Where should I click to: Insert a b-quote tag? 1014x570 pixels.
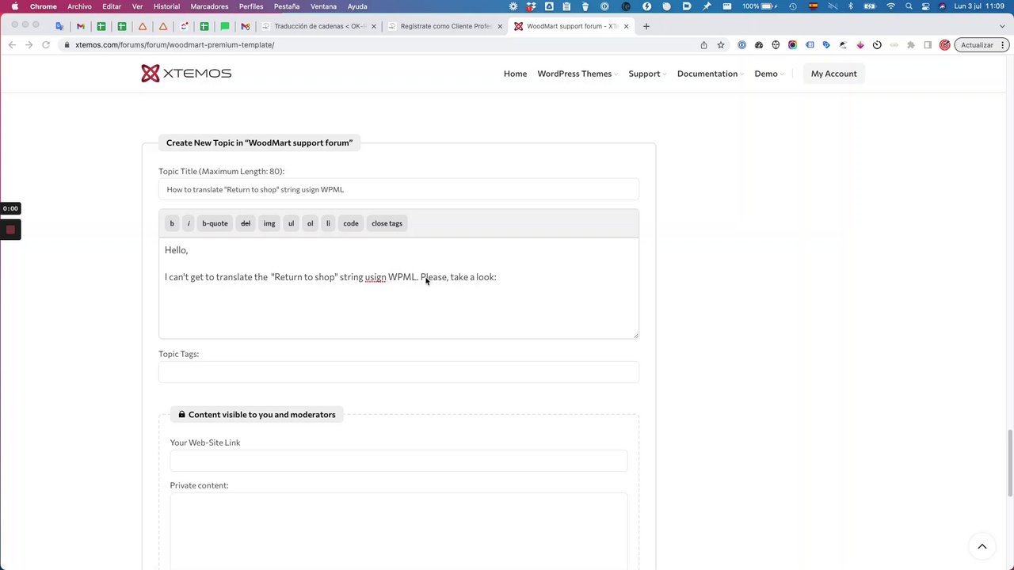click(x=215, y=223)
